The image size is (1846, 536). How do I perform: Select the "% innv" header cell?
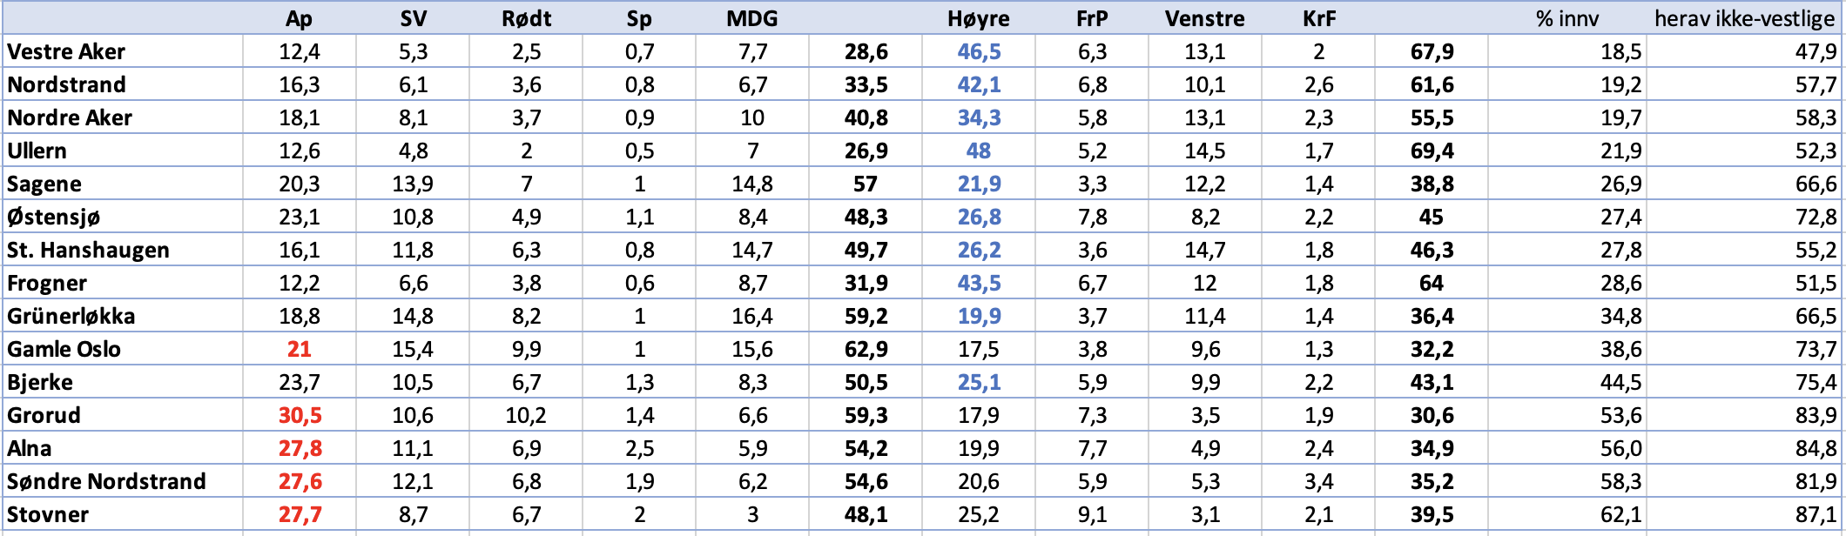coord(1566,18)
